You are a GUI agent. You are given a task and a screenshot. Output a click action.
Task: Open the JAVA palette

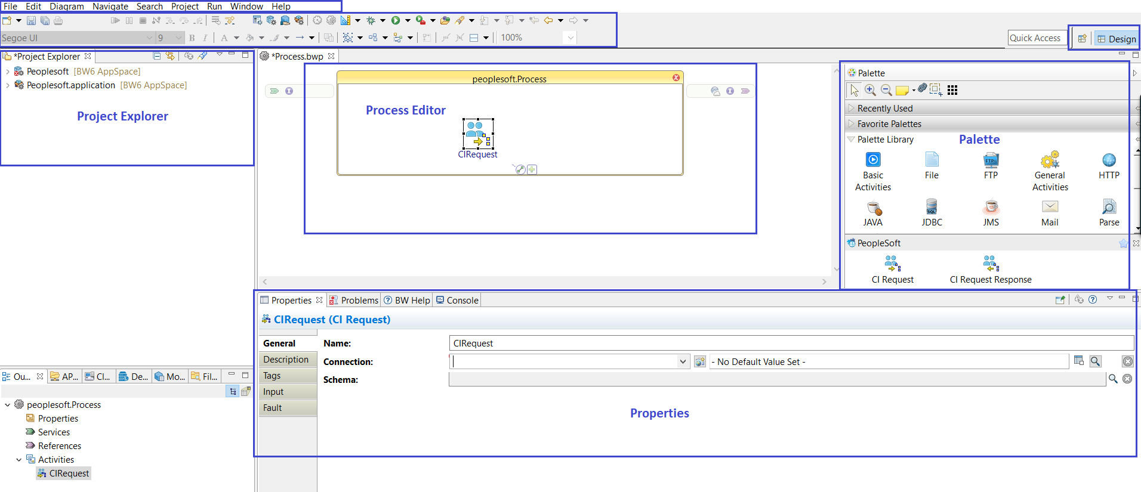[873, 213]
